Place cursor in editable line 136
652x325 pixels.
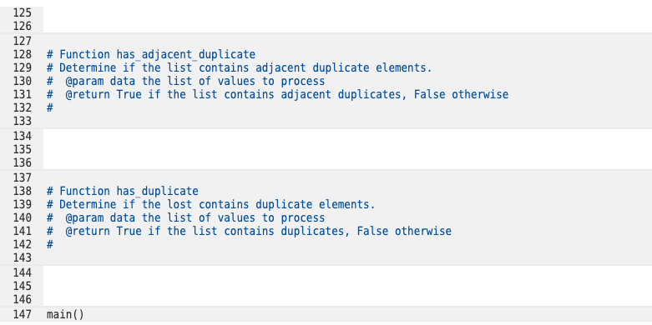coord(347,162)
